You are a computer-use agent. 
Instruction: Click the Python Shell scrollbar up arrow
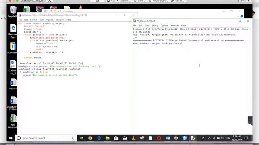click(251, 29)
